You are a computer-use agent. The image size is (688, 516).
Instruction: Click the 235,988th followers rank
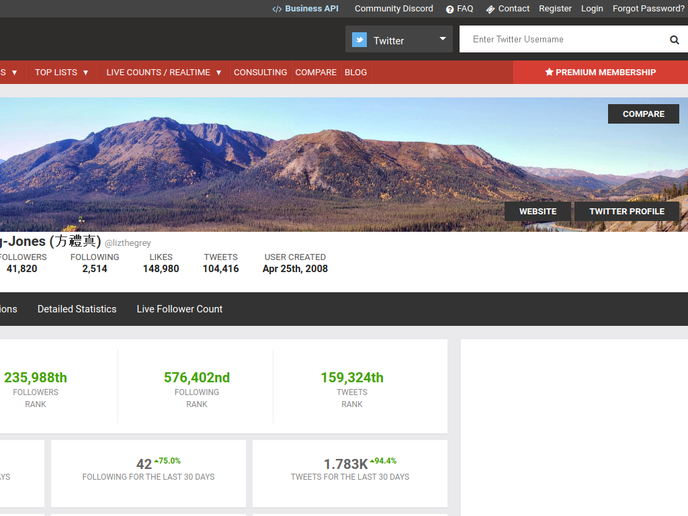(36, 378)
